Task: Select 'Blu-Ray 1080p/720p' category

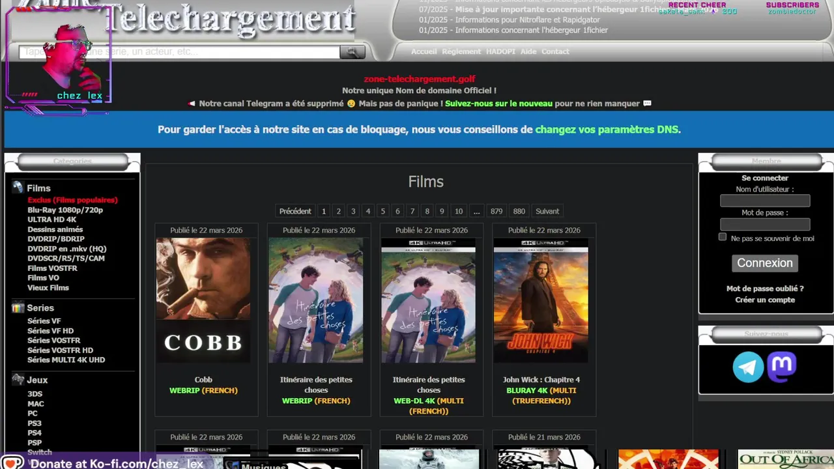Action: pyautogui.click(x=65, y=210)
